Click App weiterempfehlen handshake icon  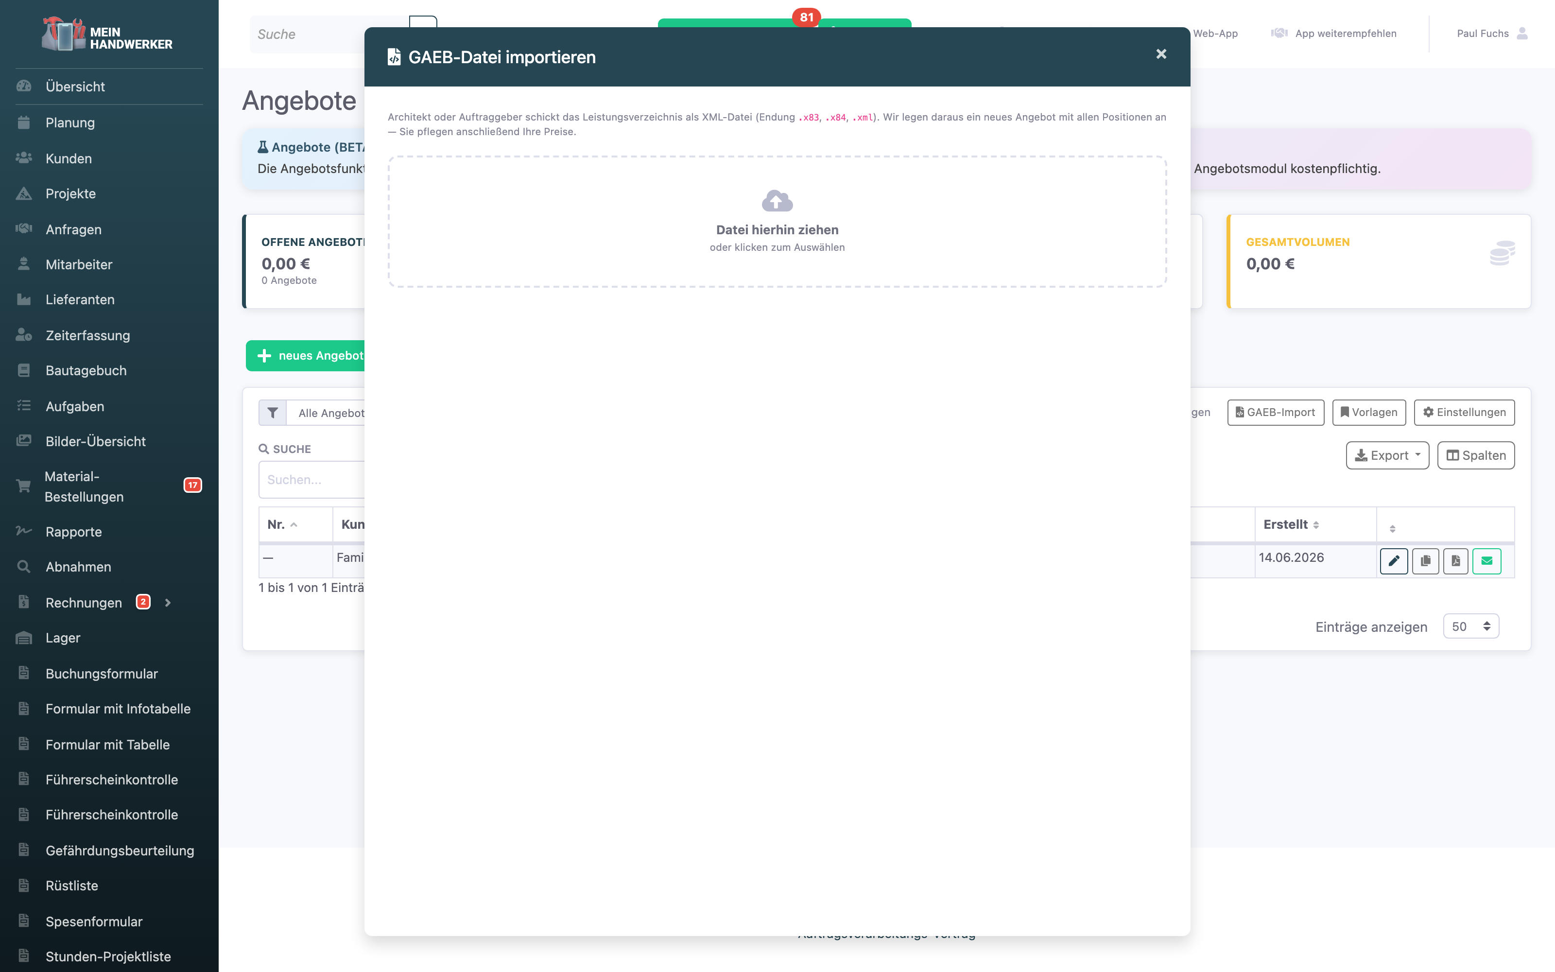point(1279,34)
